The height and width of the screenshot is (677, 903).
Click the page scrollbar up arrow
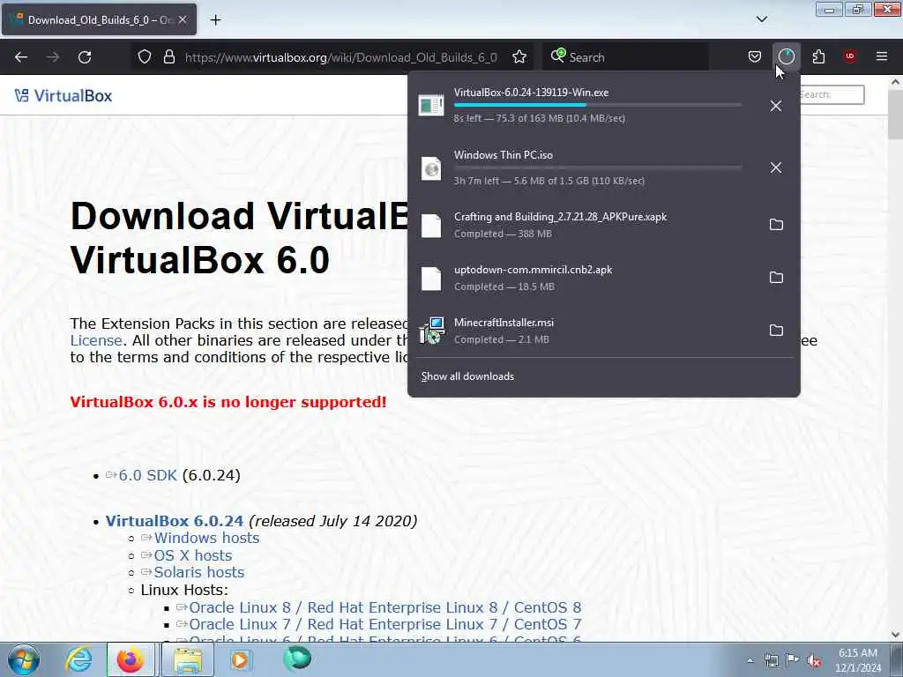coord(895,82)
